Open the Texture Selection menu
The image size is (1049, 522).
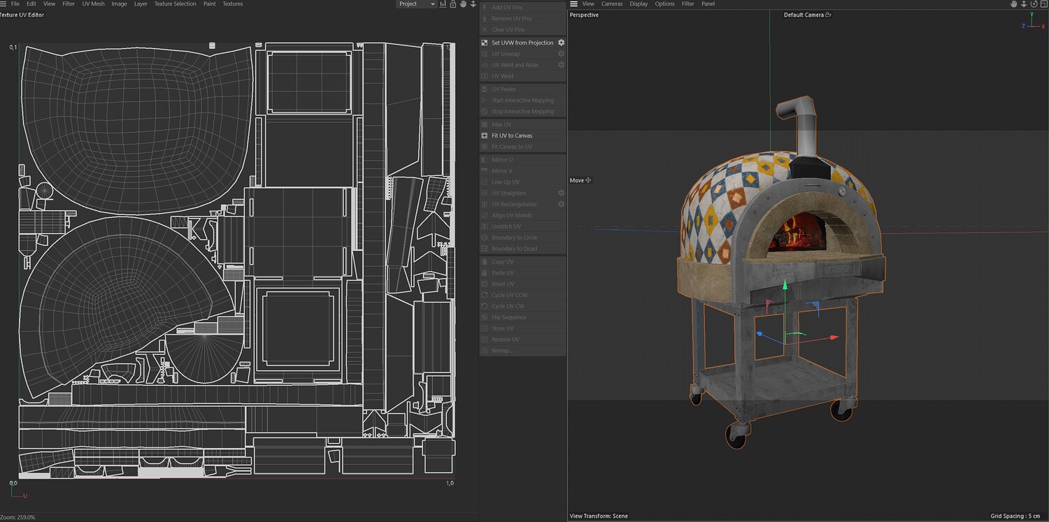point(175,4)
